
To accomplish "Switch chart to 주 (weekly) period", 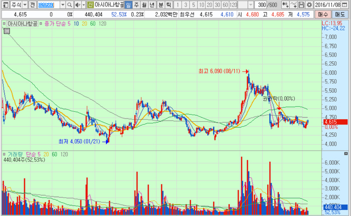I will click(x=136, y=5).
